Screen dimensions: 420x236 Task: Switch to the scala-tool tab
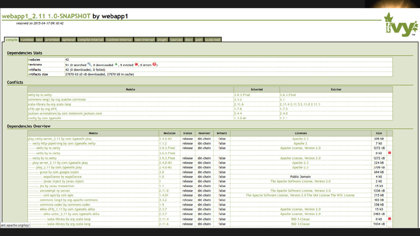(x=213, y=40)
